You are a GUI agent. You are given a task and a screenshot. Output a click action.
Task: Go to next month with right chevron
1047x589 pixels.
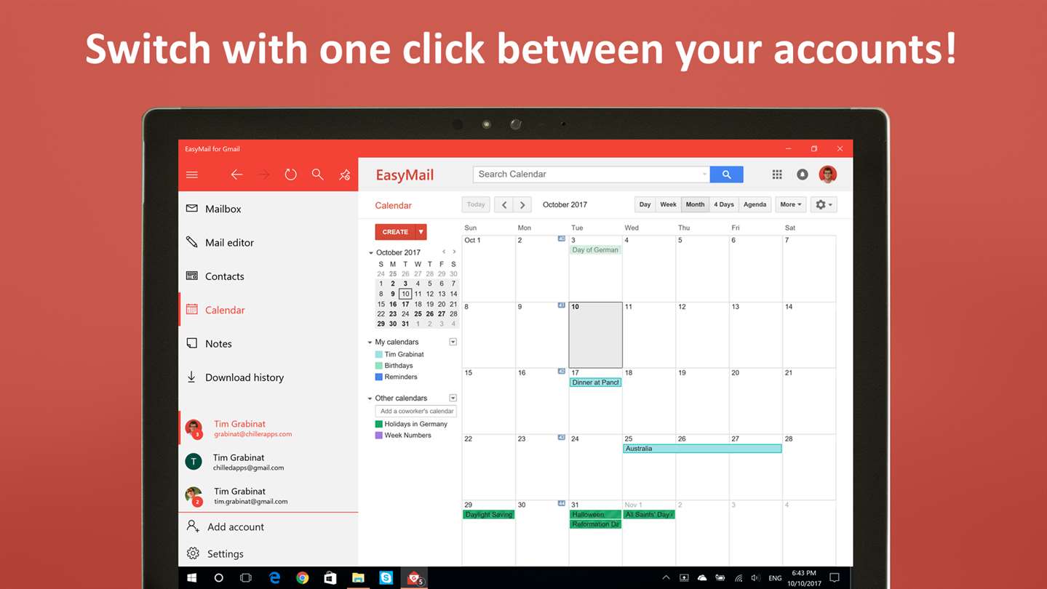[x=522, y=205]
